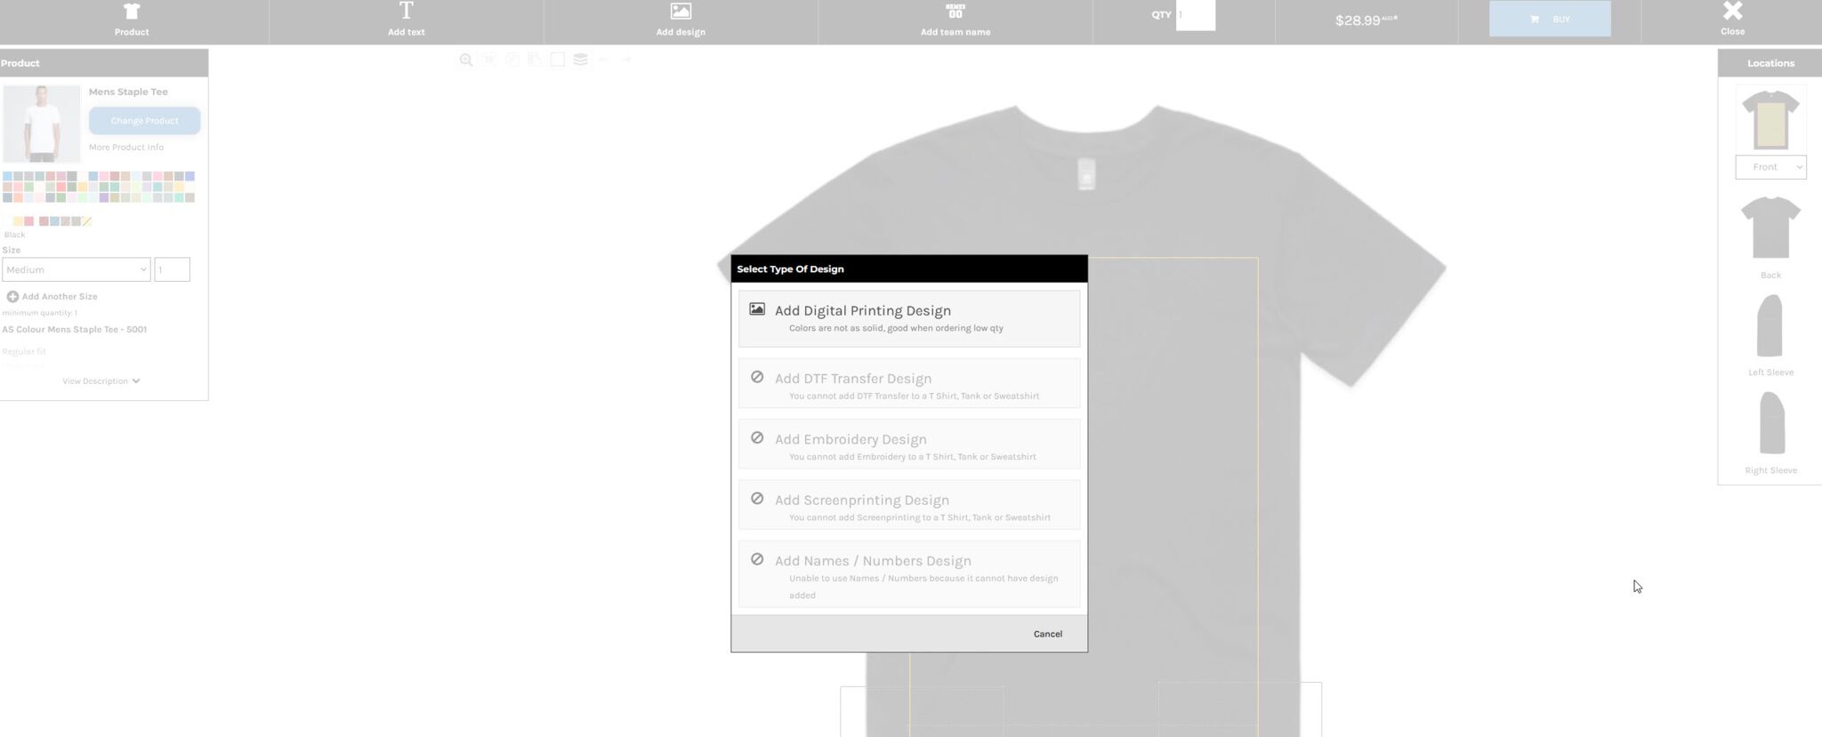The image size is (1822, 737).
Task: Click the $28.99 price text
Action: tap(1366, 20)
